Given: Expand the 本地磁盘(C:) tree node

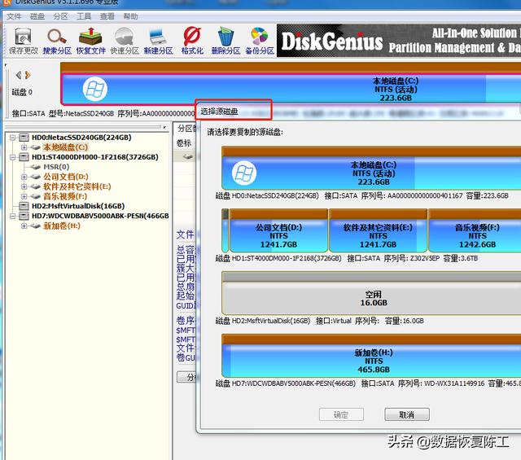Looking at the screenshot, I should [x=24, y=147].
